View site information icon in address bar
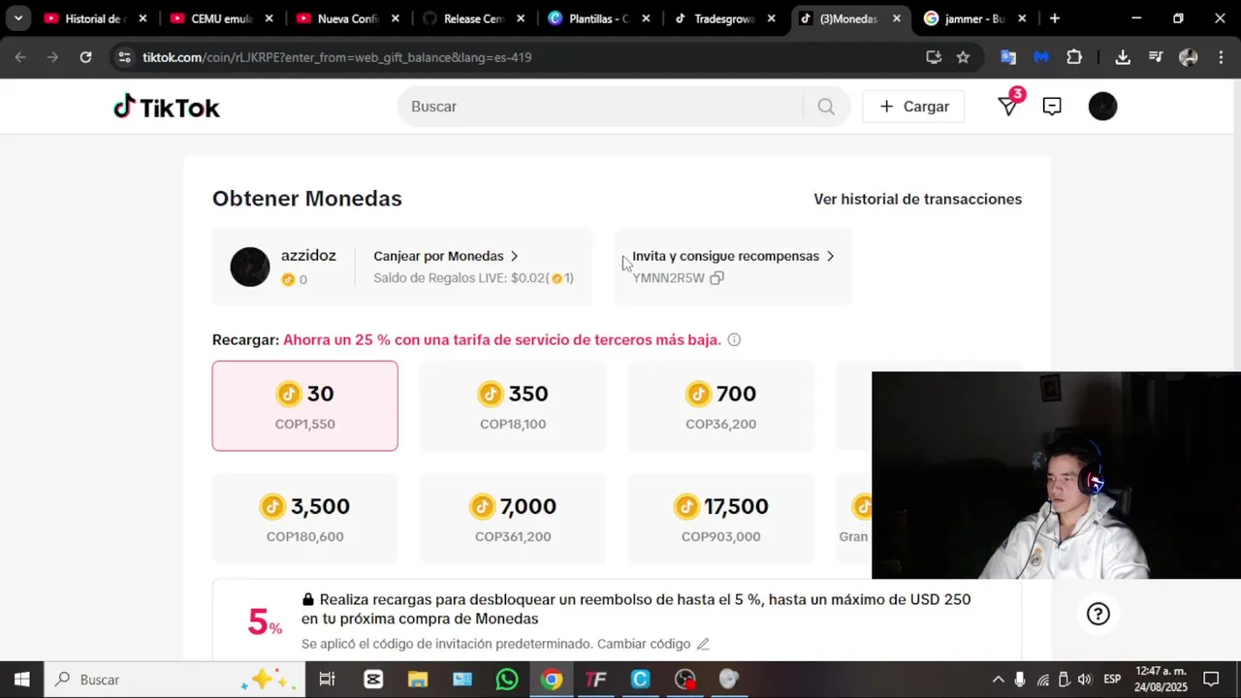Viewport: 1241px width, 698px height. [124, 57]
